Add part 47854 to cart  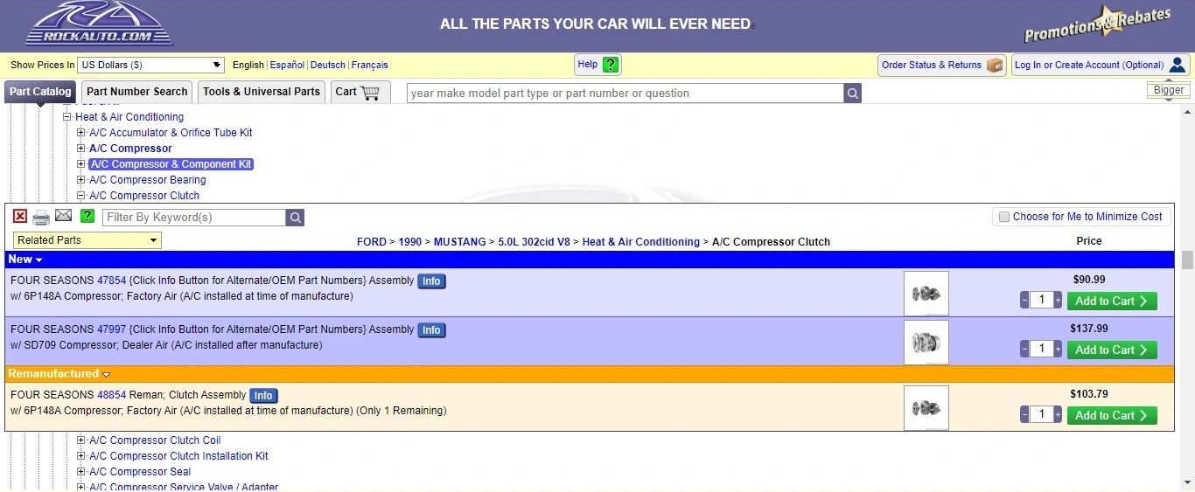[x=1112, y=301]
